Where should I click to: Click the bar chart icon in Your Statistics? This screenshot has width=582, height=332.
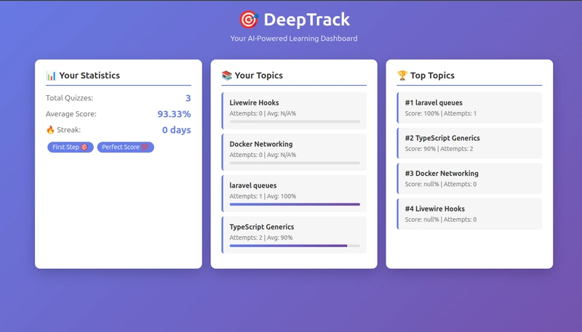pyautogui.click(x=51, y=76)
